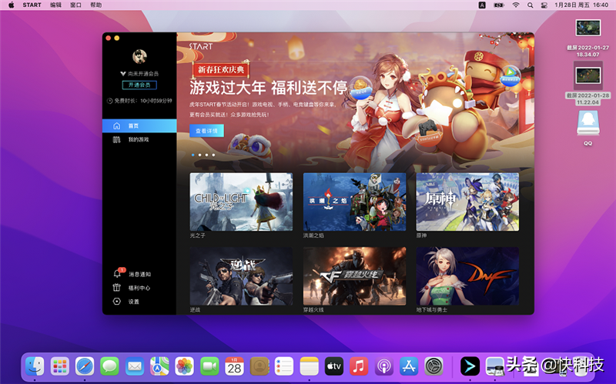Click the user avatar in sidebar
The width and height of the screenshot is (616, 384).
click(x=139, y=55)
